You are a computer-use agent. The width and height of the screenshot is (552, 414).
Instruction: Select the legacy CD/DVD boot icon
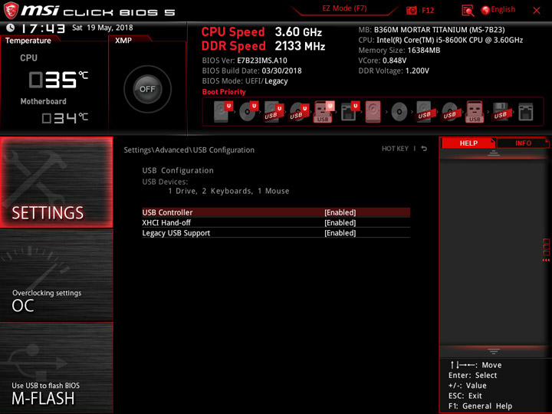pos(399,112)
